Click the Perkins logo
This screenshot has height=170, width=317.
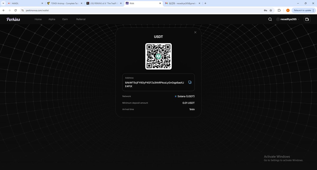pos(13,19)
